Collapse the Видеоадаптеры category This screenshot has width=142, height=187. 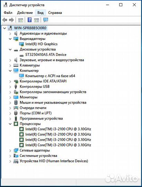[10, 39]
